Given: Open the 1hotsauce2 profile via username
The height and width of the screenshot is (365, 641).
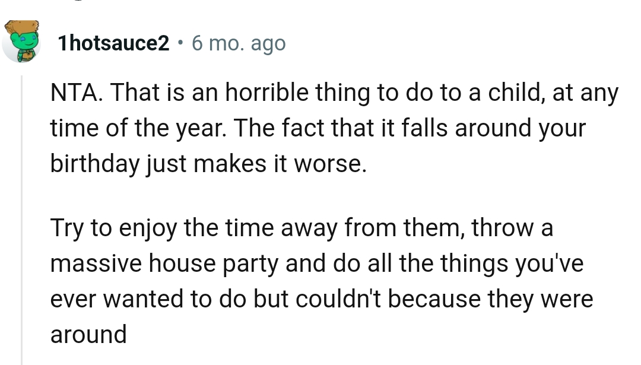Looking at the screenshot, I should (114, 43).
